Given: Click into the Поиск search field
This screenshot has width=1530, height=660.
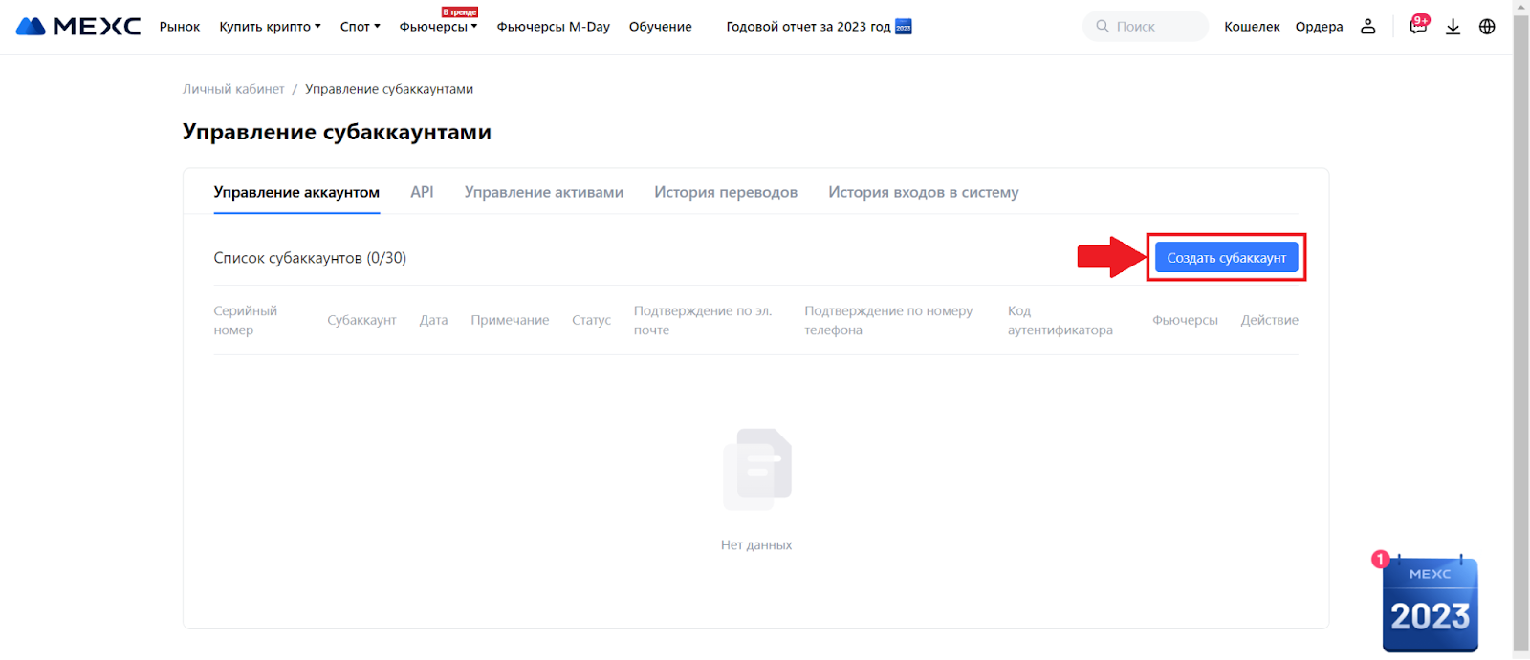Looking at the screenshot, I should tap(1146, 27).
